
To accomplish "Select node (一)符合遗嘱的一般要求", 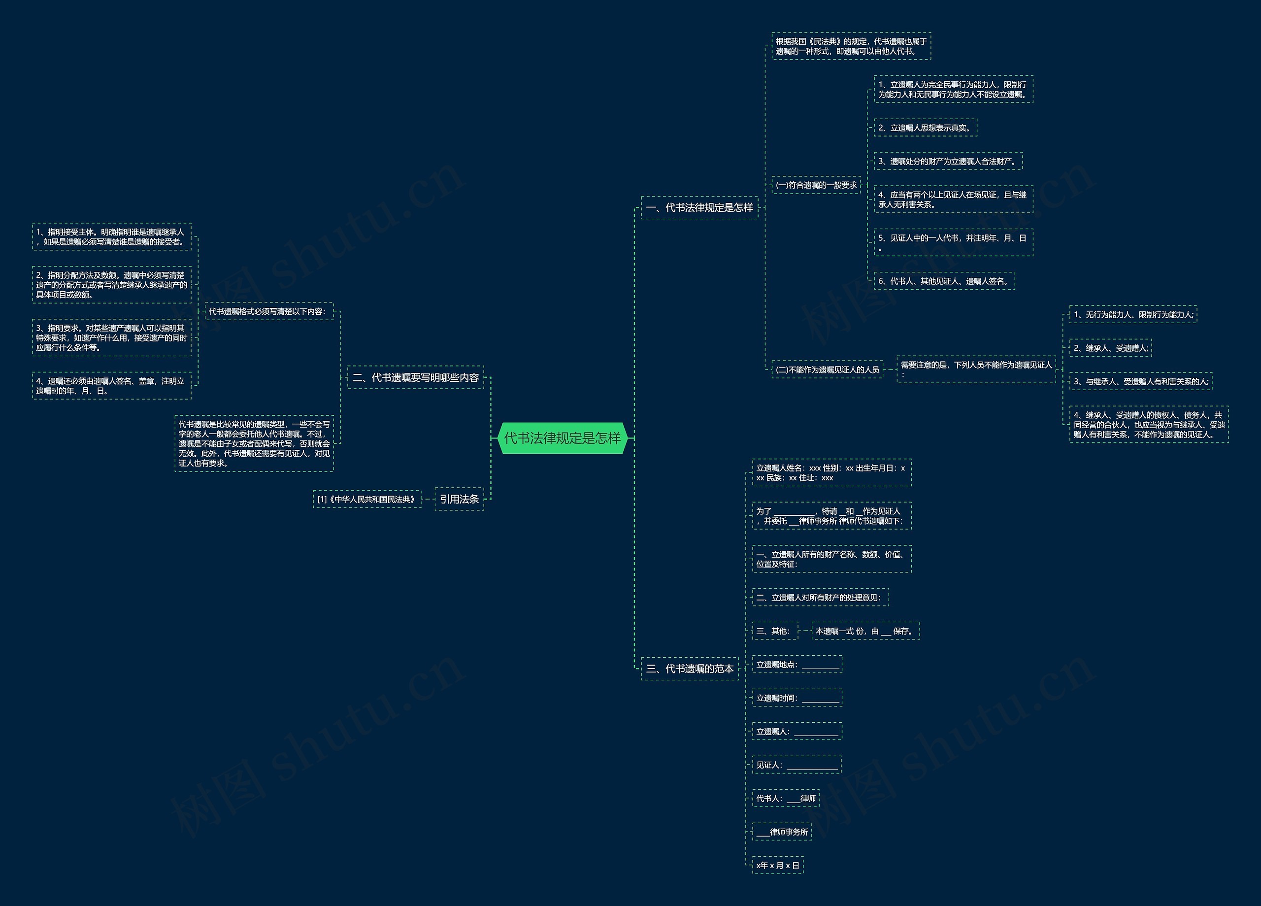I will (816, 185).
